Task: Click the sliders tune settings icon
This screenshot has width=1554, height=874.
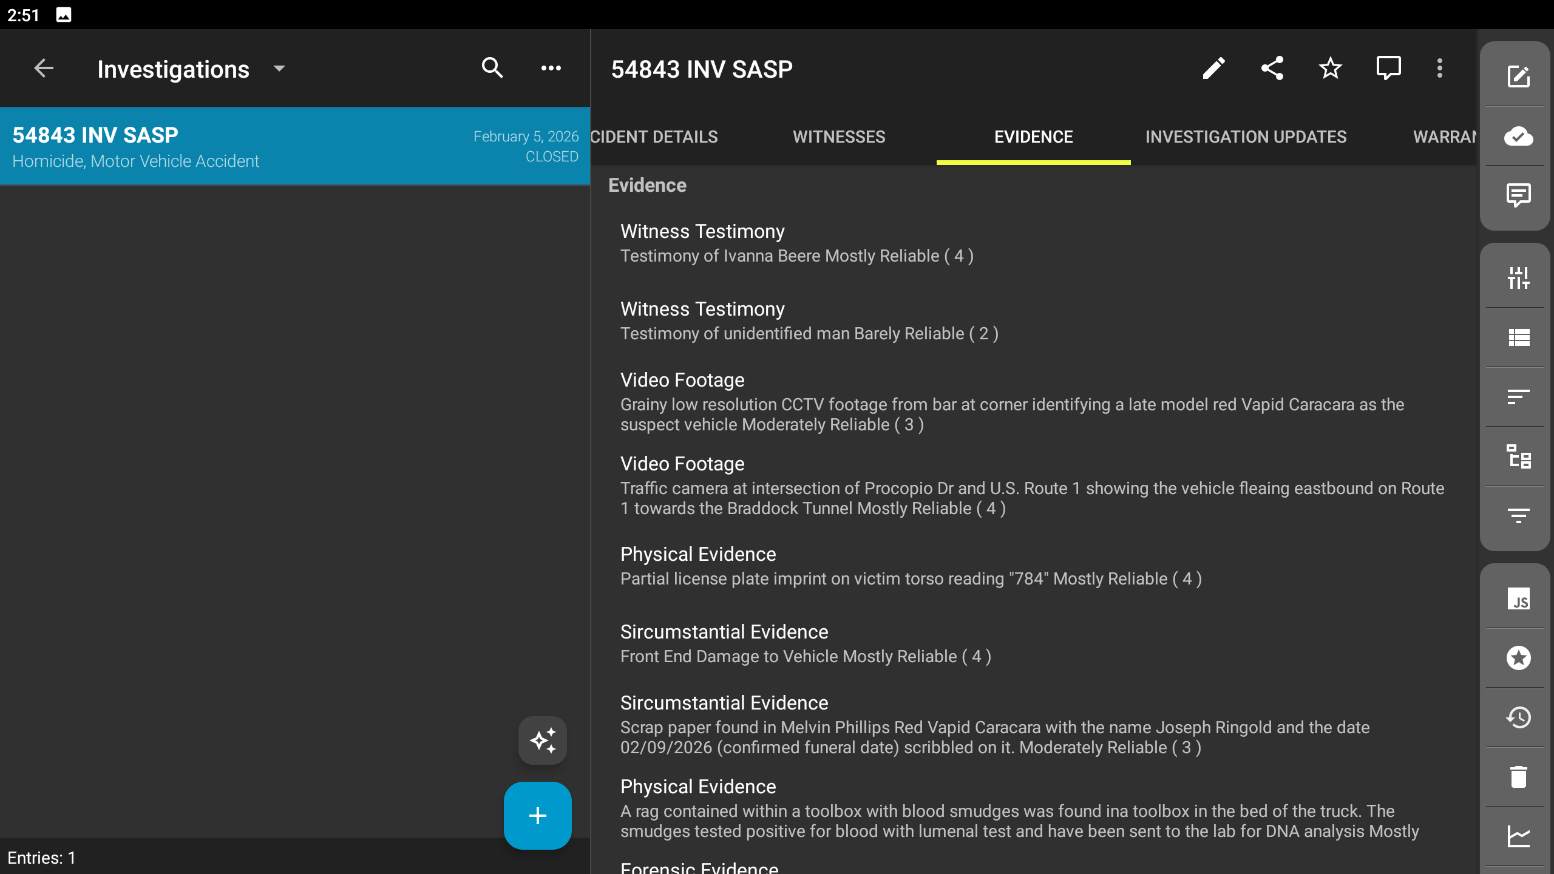Action: click(x=1518, y=278)
